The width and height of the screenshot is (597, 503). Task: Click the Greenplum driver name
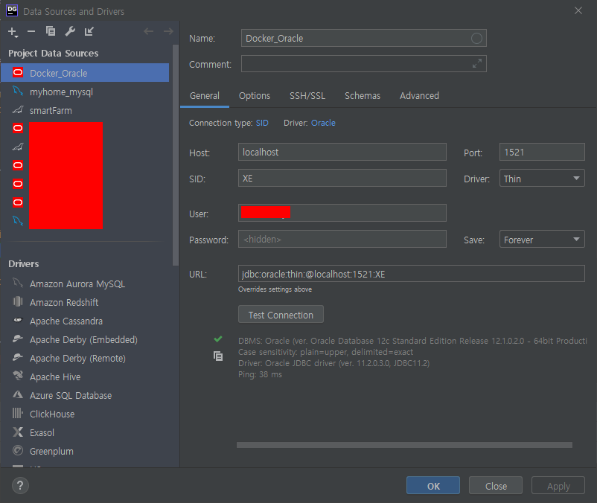[51, 451]
